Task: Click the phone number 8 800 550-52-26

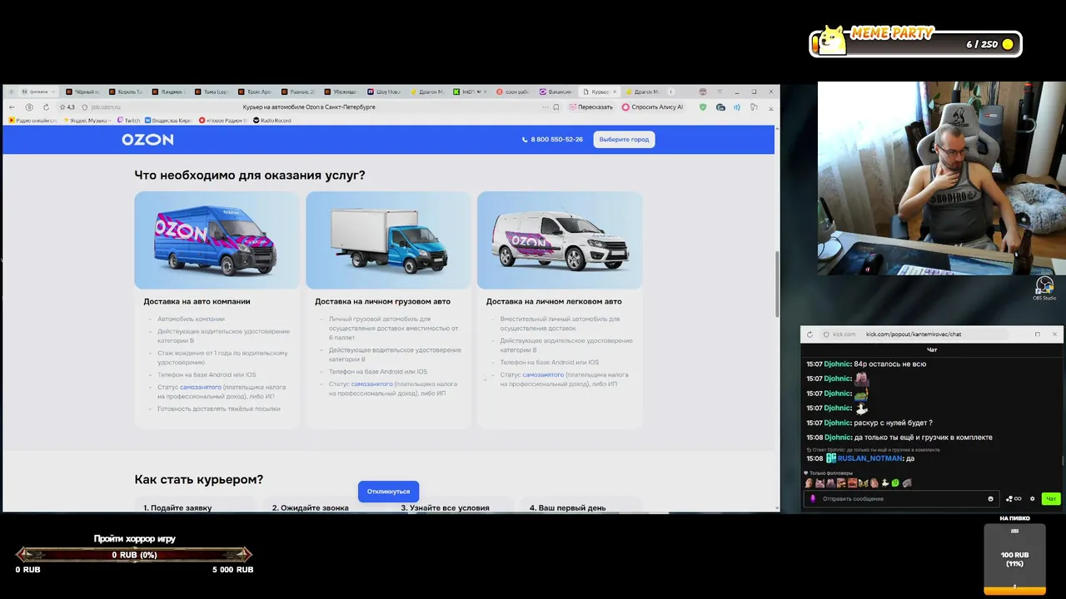Action: point(552,140)
